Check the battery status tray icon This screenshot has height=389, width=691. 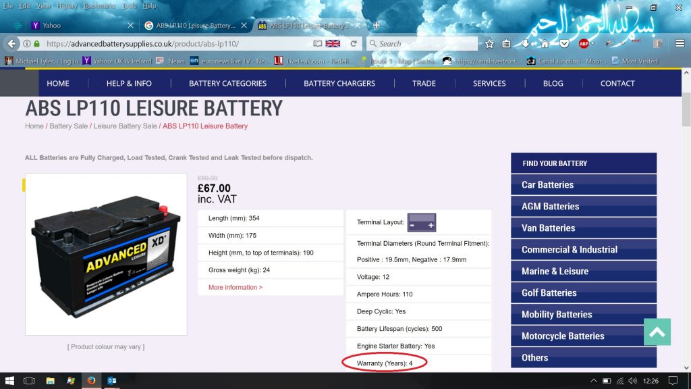(607, 381)
